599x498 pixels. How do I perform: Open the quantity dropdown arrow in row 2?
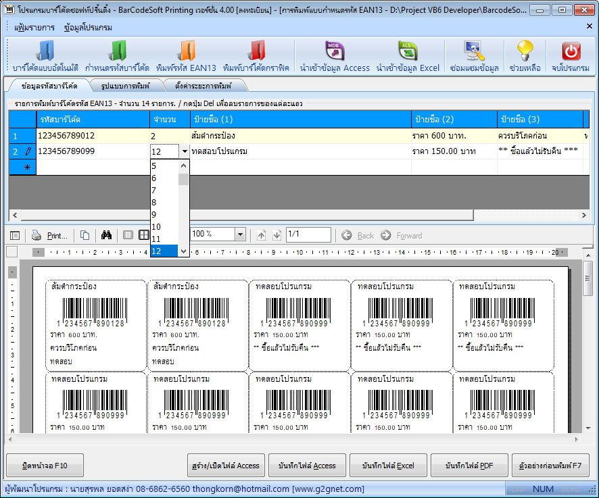pyautogui.click(x=185, y=151)
